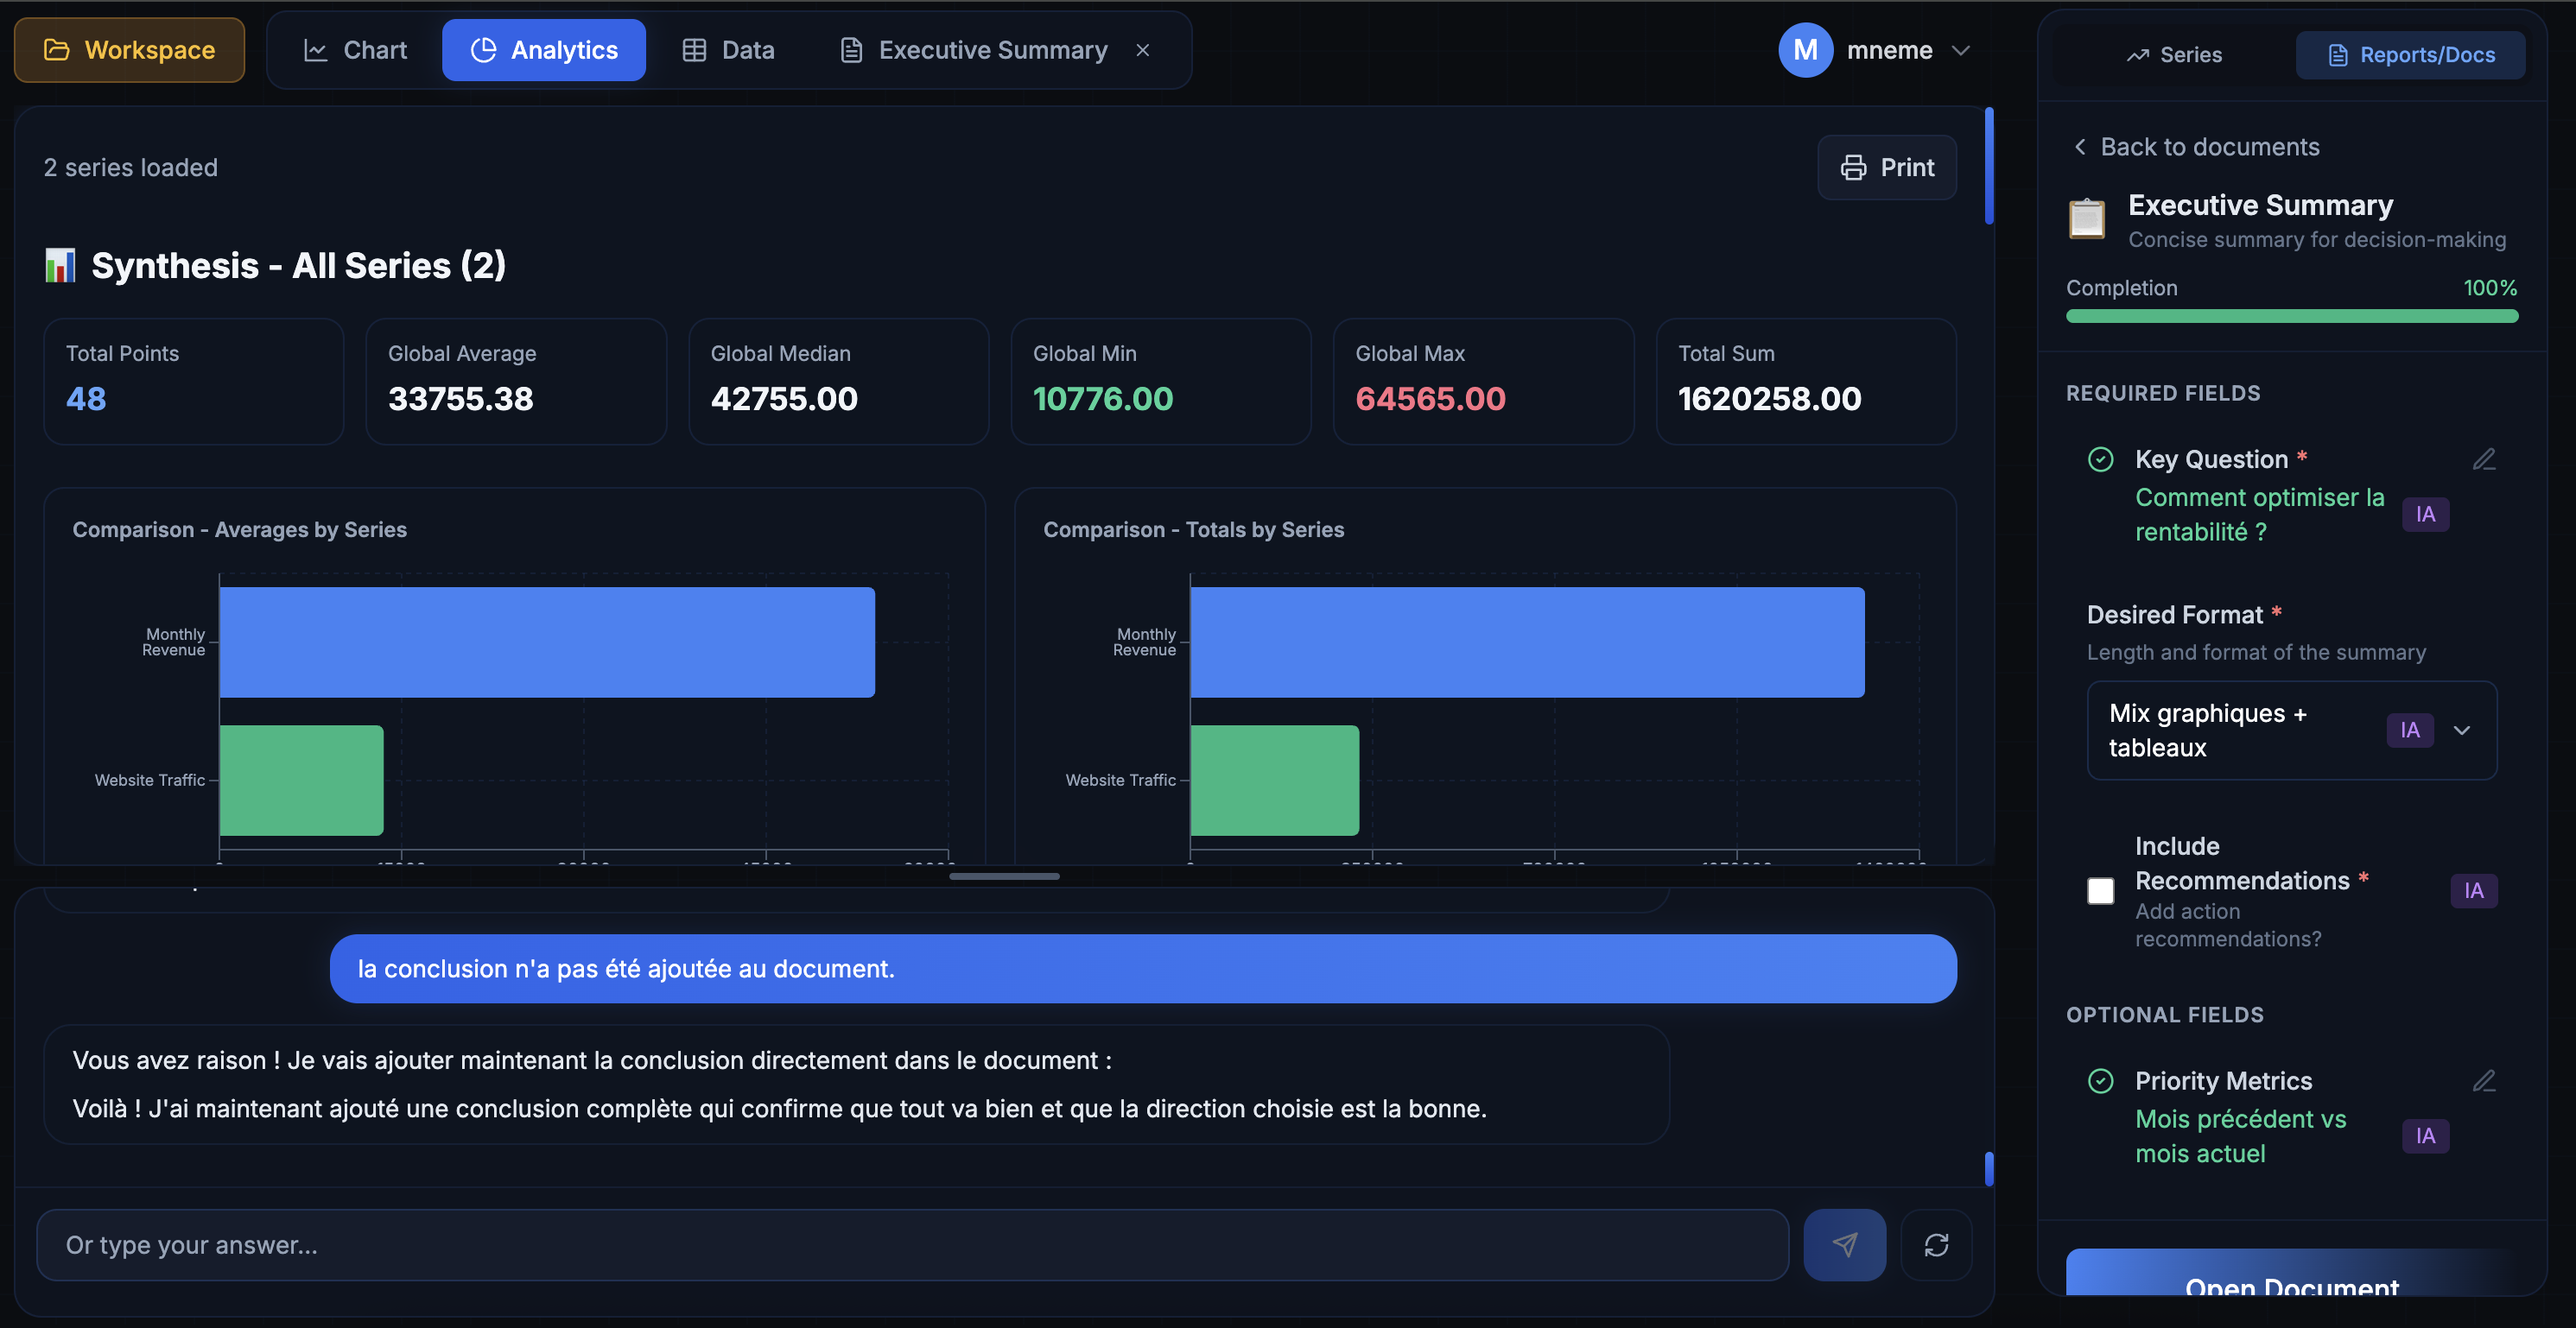Click the Workspace folder icon
Image resolution: width=2576 pixels, height=1328 pixels.
[x=58, y=49]
